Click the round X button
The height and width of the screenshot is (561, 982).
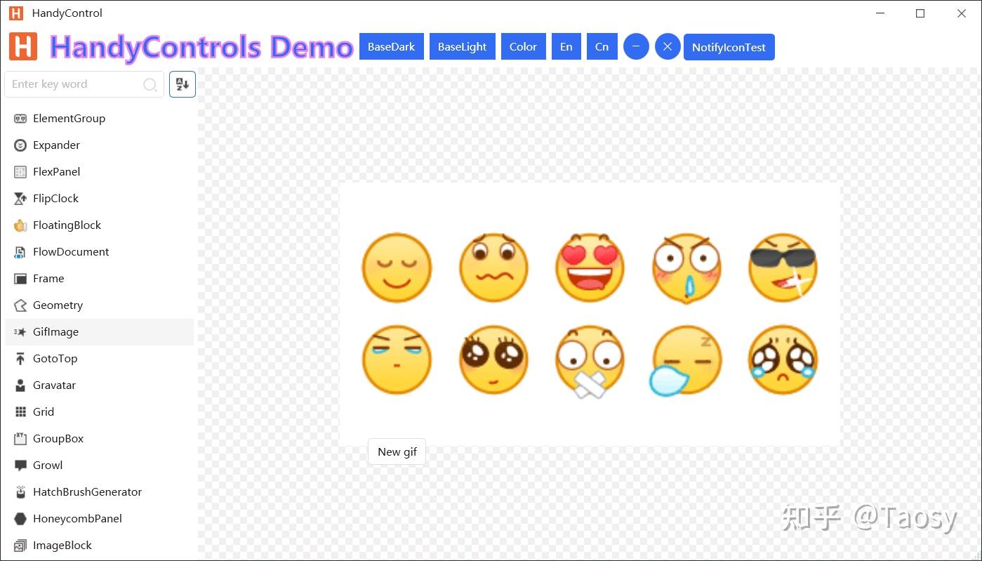point(668,47)
